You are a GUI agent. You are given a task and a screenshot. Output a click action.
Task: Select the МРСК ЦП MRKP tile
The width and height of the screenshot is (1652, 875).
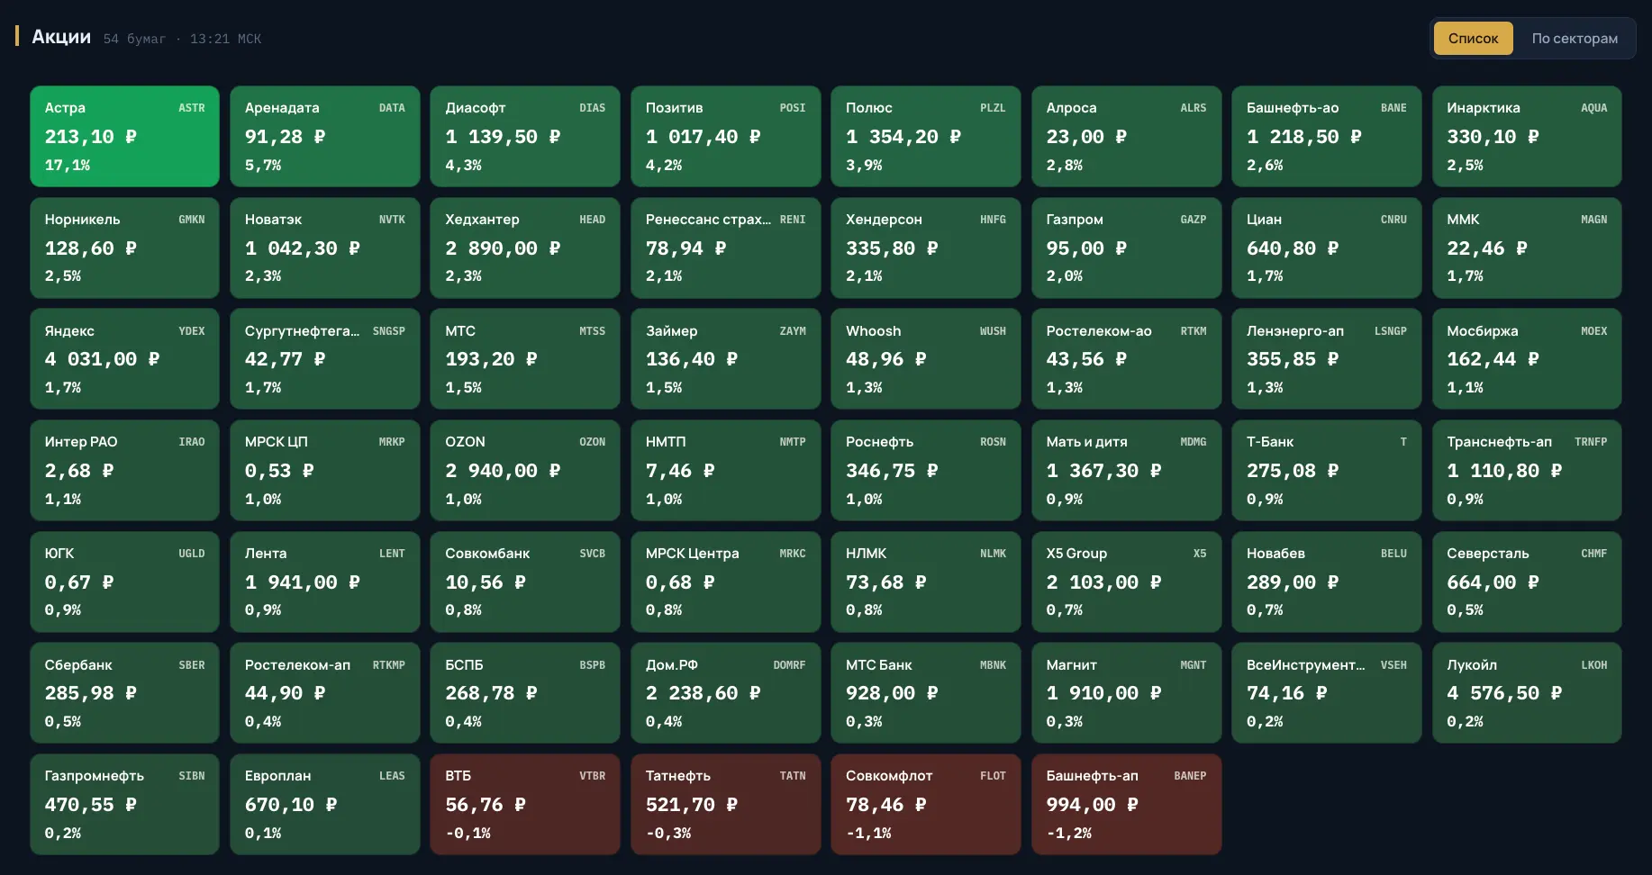click(x=325, y=470)
